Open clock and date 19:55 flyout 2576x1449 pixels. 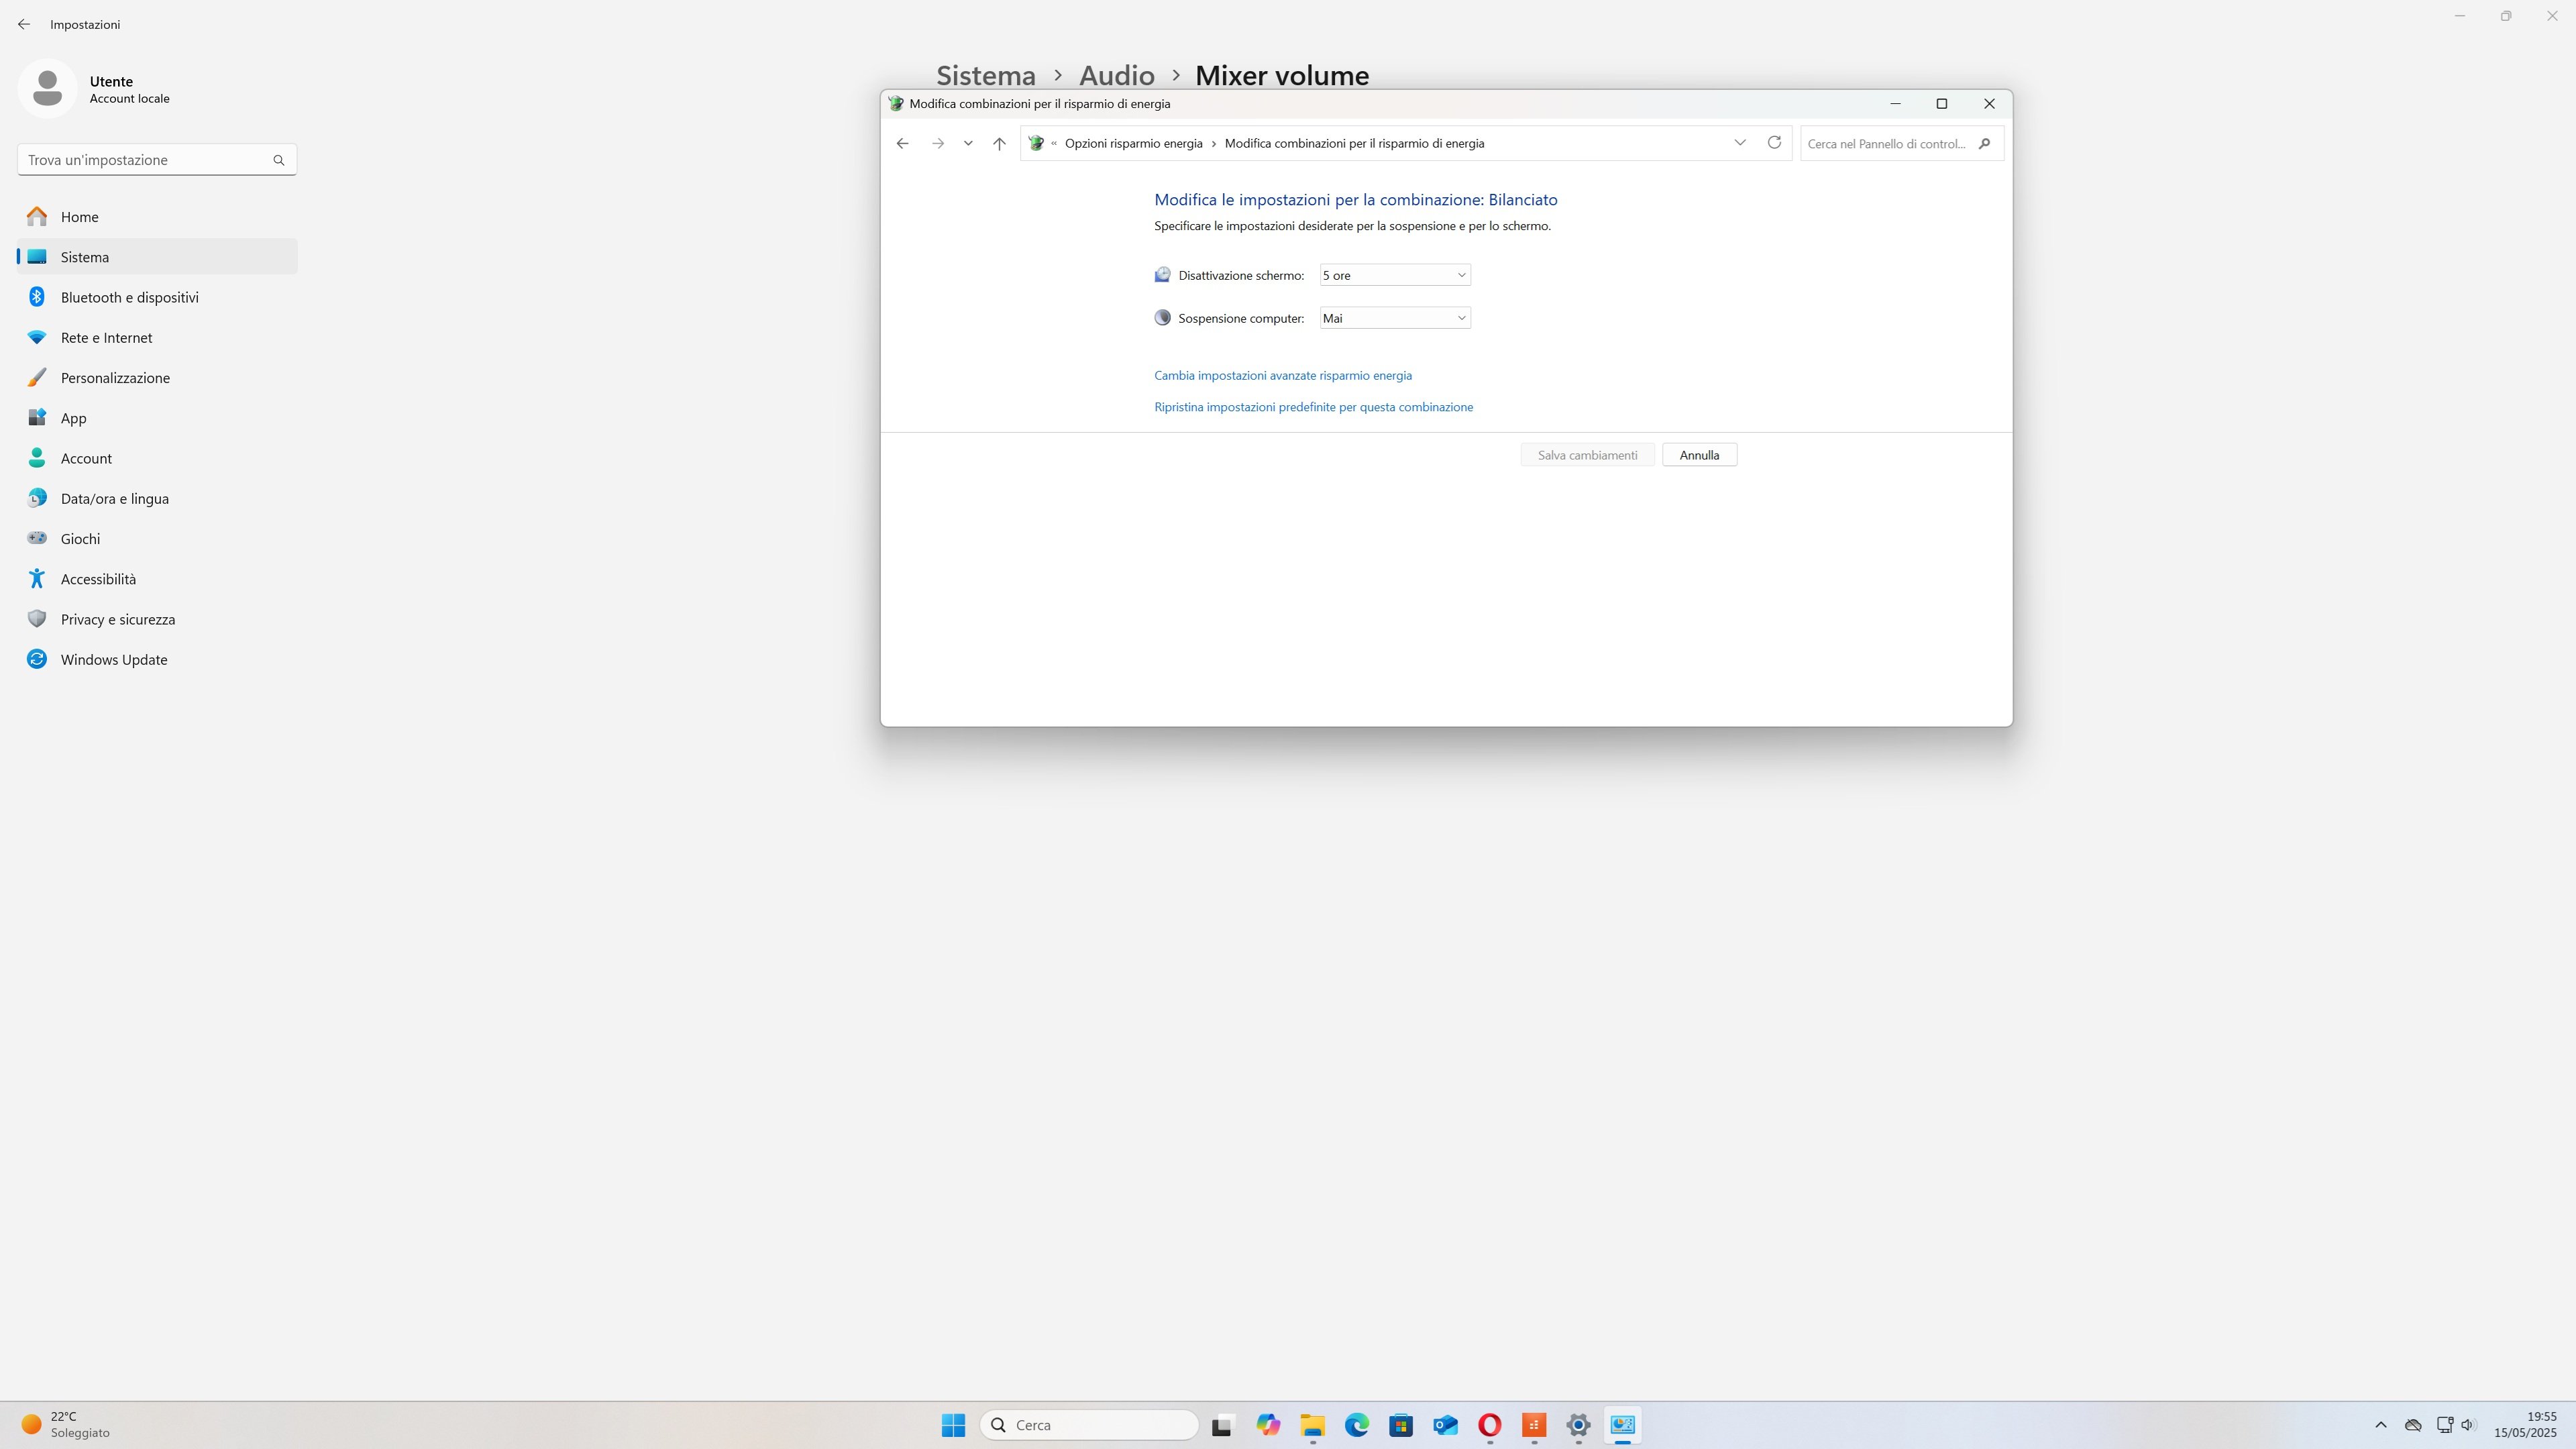pyautogui.click(x=2525, y=1425)
